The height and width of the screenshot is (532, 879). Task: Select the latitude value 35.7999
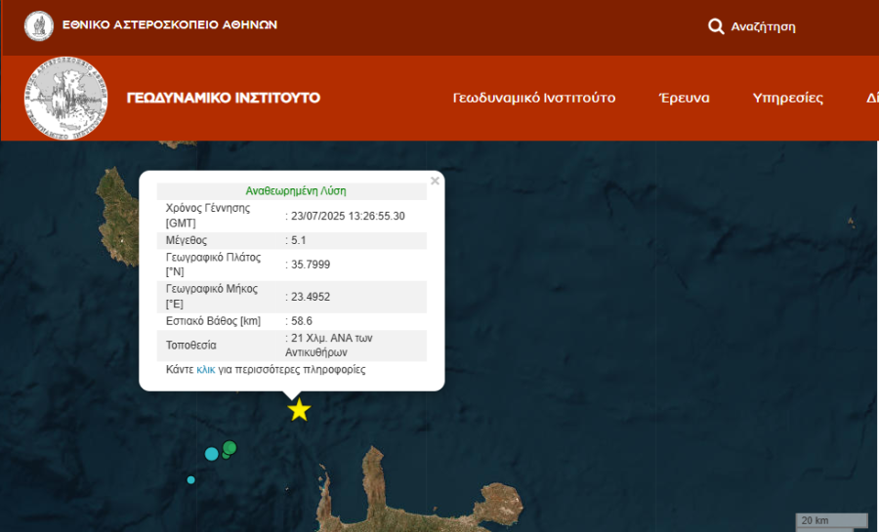coord(311,265)
